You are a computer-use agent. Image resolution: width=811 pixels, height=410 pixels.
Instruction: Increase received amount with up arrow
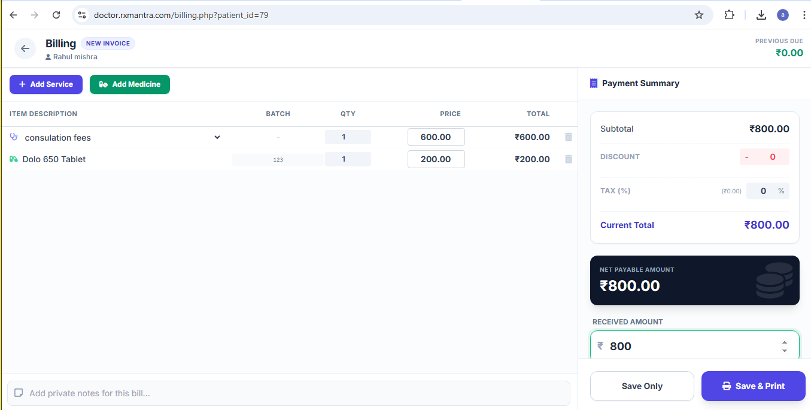[784, 342]
